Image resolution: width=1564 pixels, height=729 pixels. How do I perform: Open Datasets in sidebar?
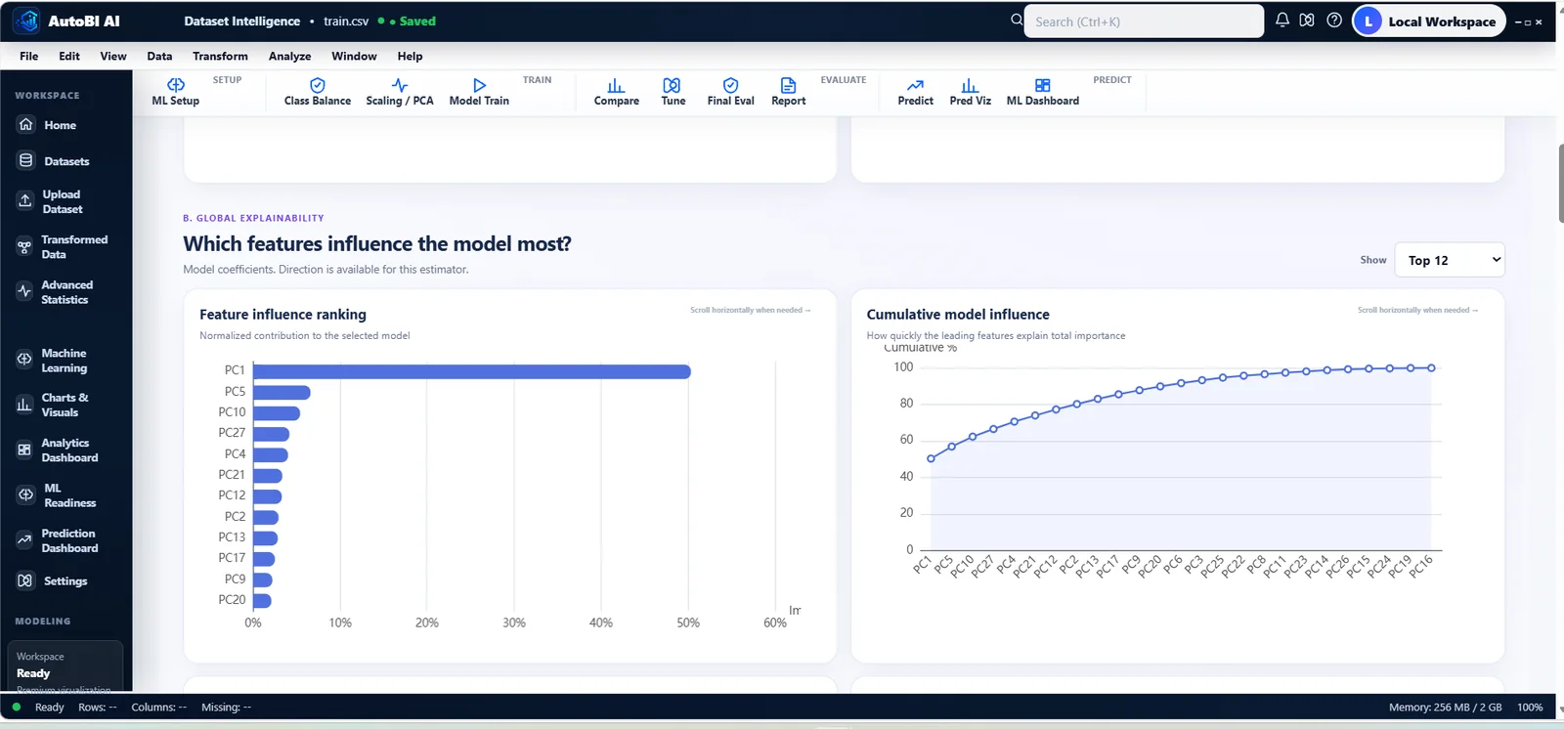pyautogui.click(x=65, y=161)
